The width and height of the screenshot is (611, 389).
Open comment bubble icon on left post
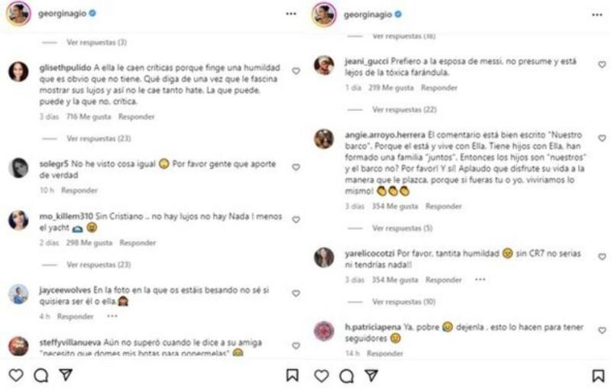click(40, 374)
